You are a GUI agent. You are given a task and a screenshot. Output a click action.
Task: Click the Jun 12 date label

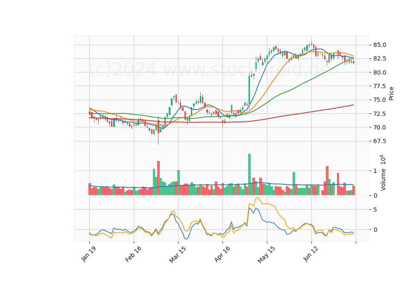pyautogui.click(x=310, y=254)
